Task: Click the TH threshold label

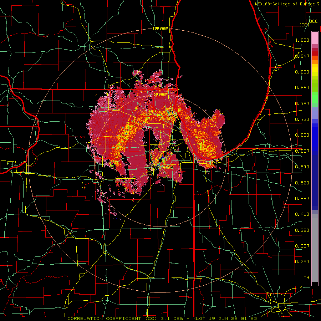Action: [306, 278]
